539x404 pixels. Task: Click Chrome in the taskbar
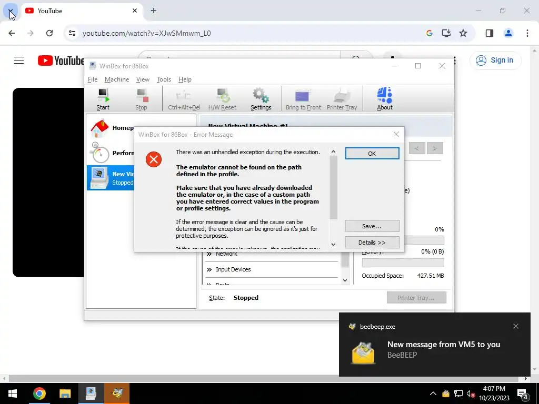pyautogui.click(x=39, y=393)
